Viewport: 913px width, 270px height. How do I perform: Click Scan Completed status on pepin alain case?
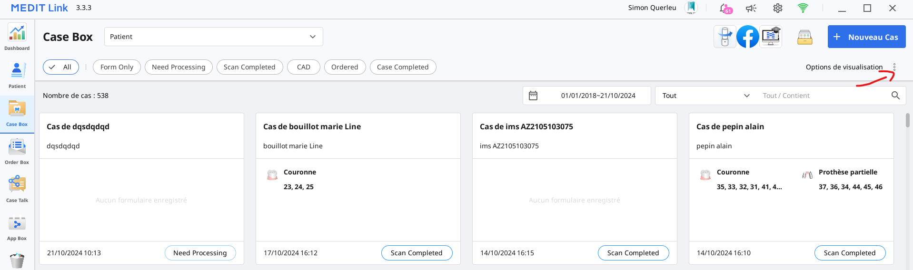[850, 253]
